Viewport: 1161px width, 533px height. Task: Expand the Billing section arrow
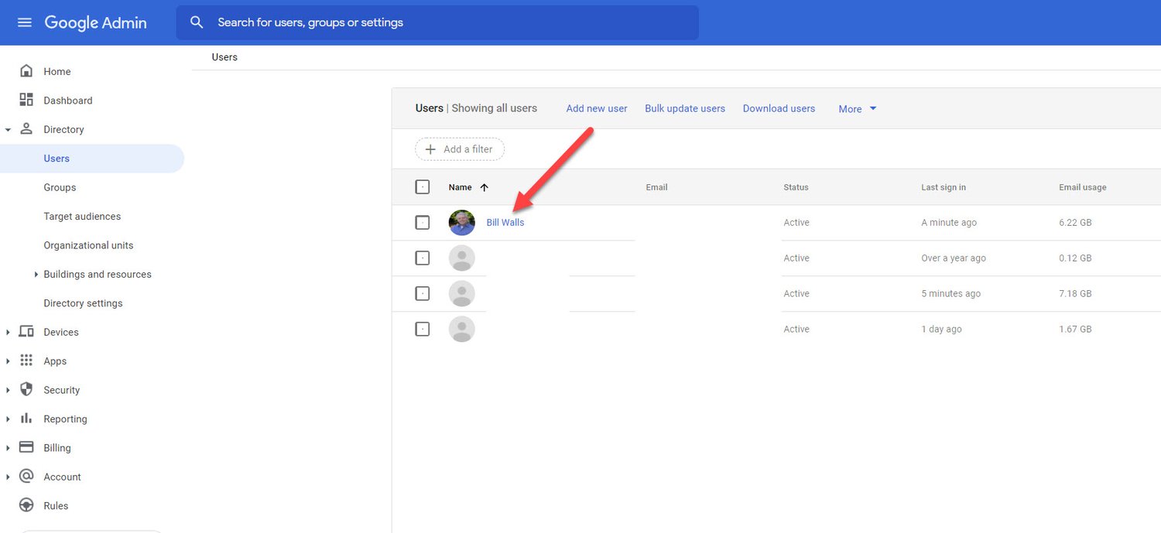point(8,448)
